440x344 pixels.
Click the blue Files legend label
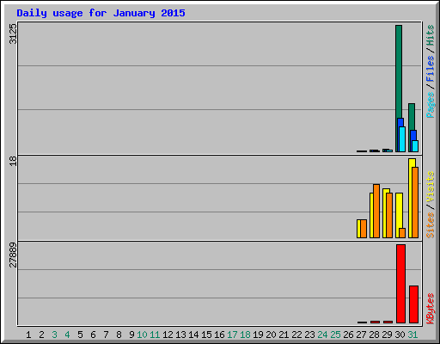pos(431,68)
